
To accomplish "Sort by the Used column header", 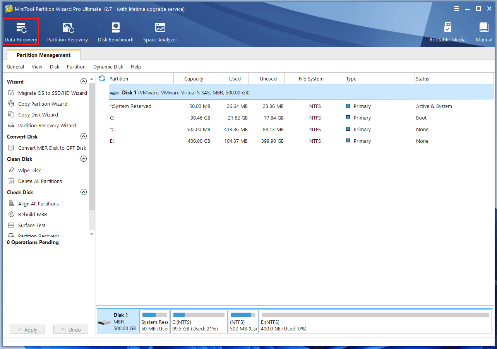I will 230,79.
